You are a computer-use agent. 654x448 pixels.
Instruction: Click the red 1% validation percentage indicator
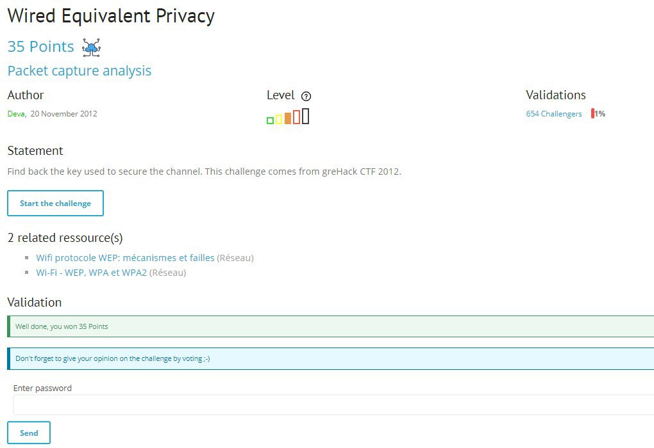tap(598, 114)
